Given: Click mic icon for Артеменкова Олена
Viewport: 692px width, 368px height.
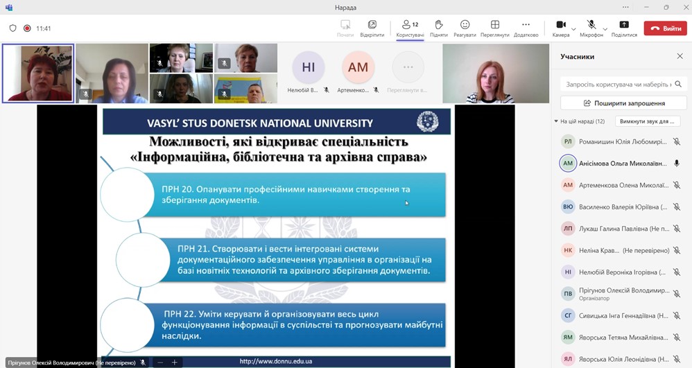Looking at the screenshot, I should (677, 185).
